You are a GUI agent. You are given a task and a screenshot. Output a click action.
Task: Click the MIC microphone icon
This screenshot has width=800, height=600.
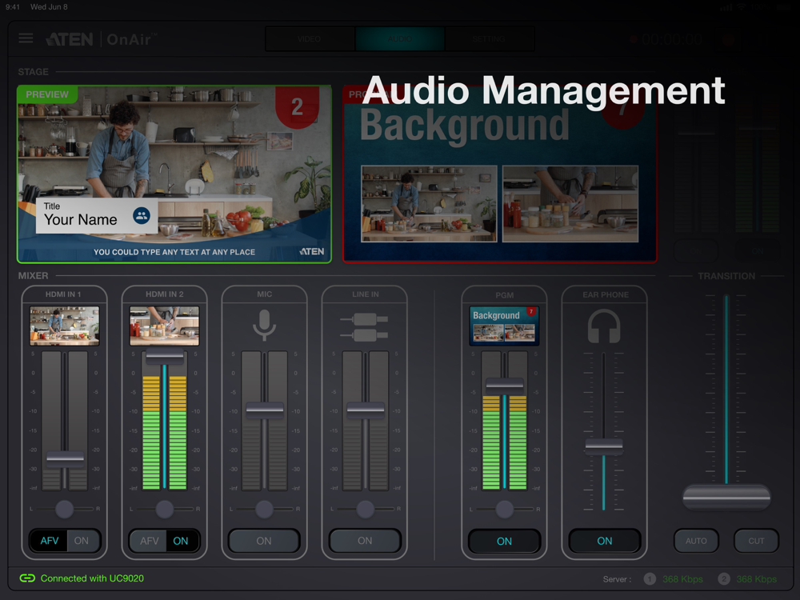point(264,325)
